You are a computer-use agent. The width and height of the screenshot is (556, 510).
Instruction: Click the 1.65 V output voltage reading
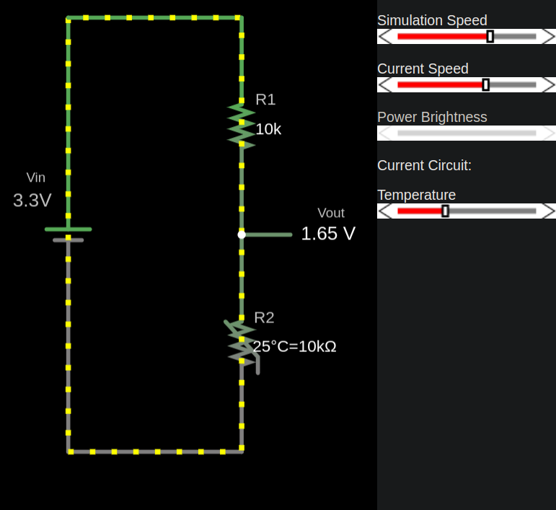[x=328, y=234]
